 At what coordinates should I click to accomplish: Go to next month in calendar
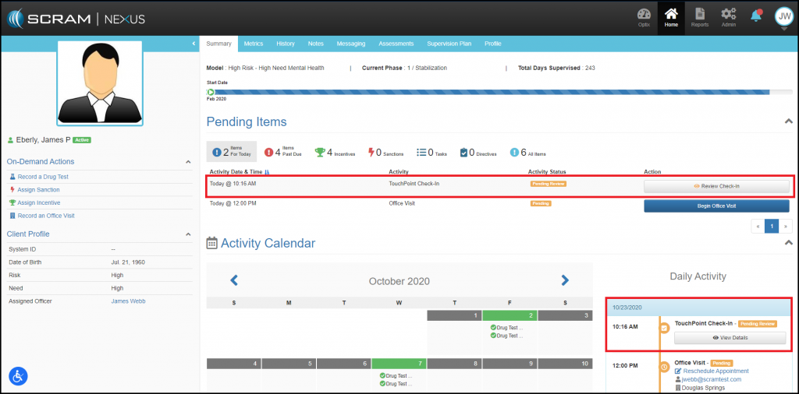(x=565, y=280)
